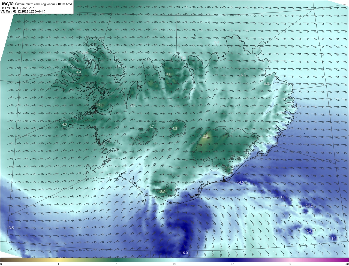Click the 2.9 value on the yellow Vatnajökull area
Screen dimensions: 349x266
(206, 136)
